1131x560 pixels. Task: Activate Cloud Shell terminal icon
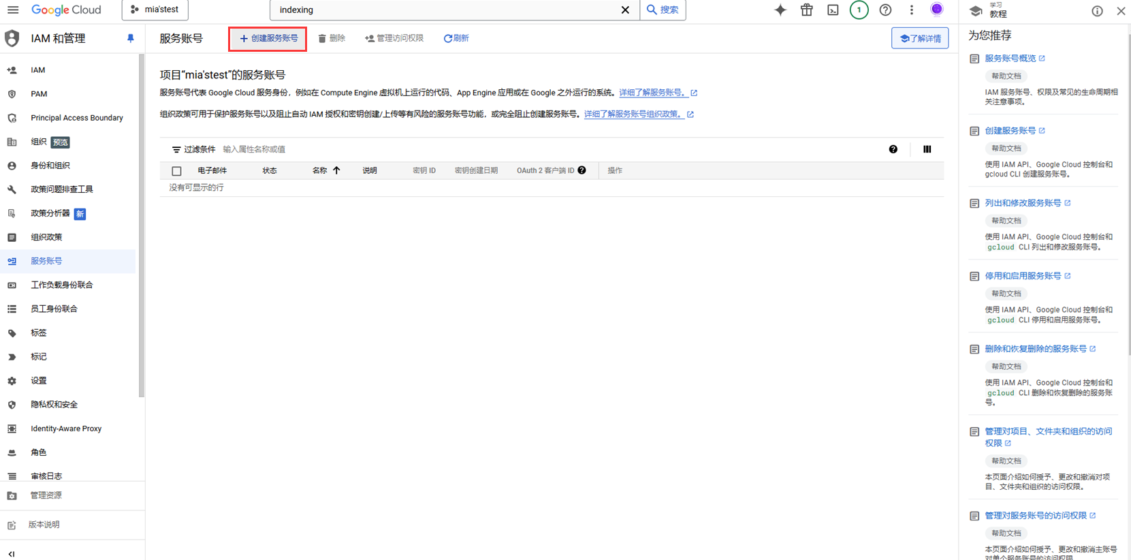(x=833, y=10)
